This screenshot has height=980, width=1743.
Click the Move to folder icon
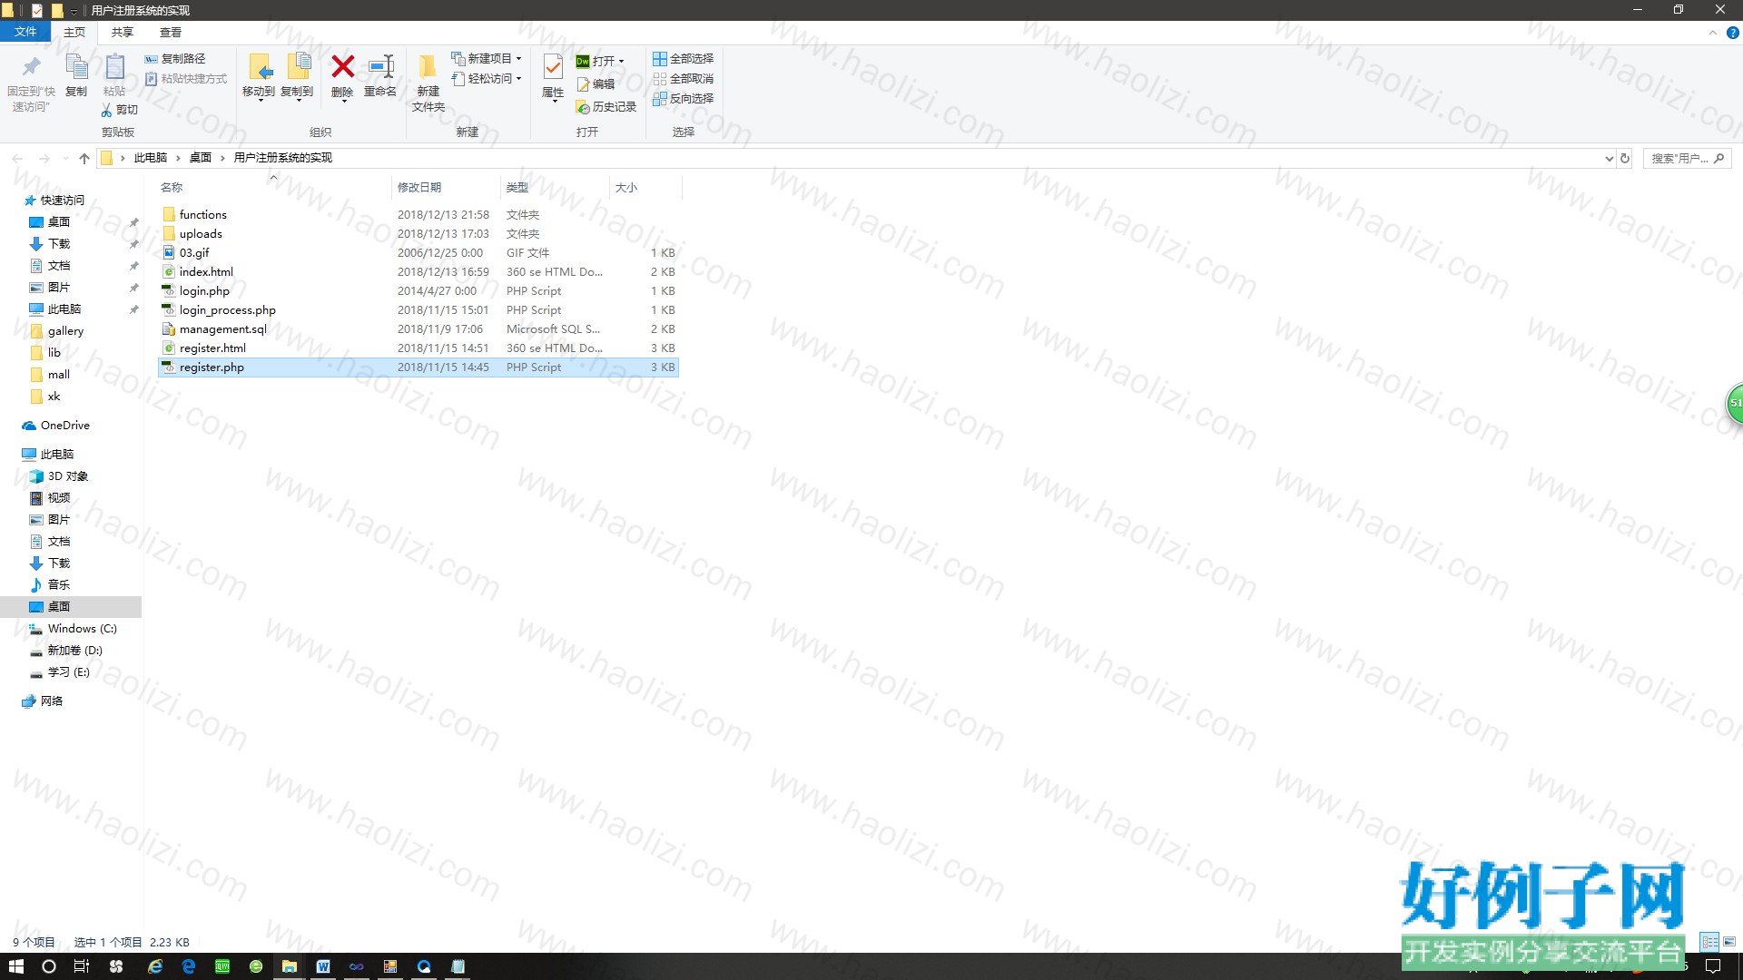point(259,66)
